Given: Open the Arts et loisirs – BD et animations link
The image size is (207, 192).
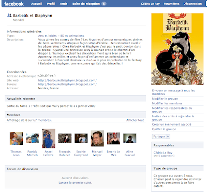Looking at the screenshot, I should click(61, 36).
